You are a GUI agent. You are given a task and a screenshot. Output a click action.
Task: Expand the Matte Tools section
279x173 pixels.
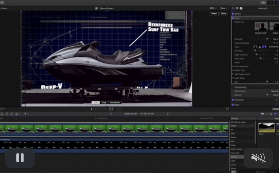click(233, 70)
